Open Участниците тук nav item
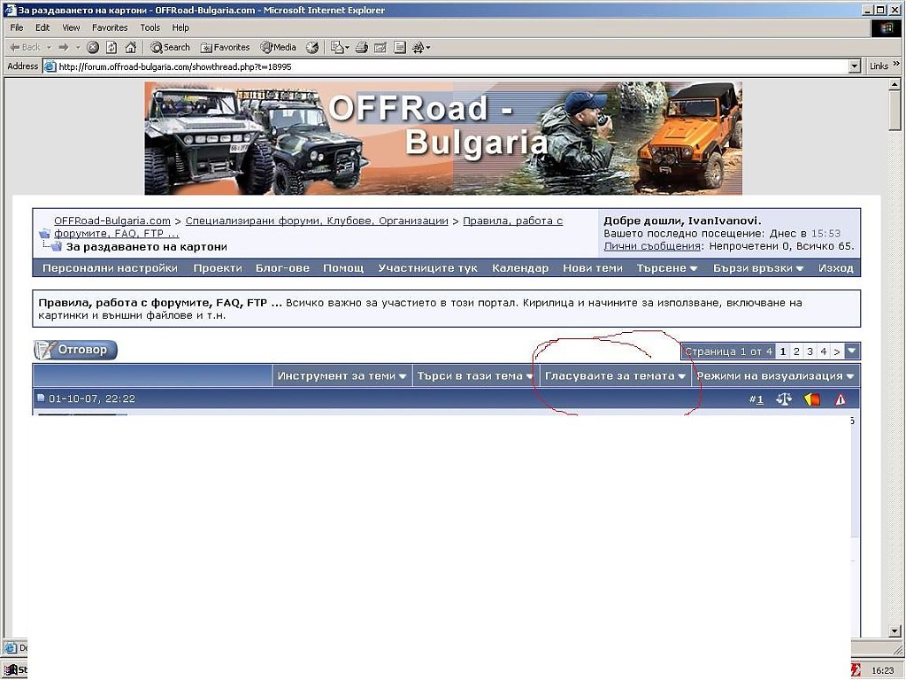 click(x=427, y=268)
